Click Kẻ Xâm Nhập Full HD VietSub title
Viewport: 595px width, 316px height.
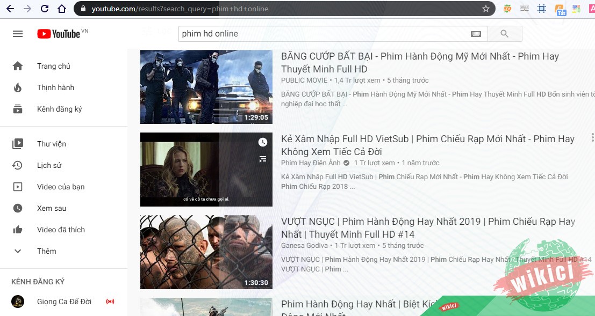[x=428, y=145]
